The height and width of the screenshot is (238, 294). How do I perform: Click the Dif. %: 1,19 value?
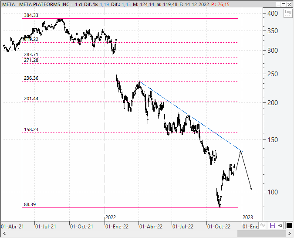tap(96, 4)
